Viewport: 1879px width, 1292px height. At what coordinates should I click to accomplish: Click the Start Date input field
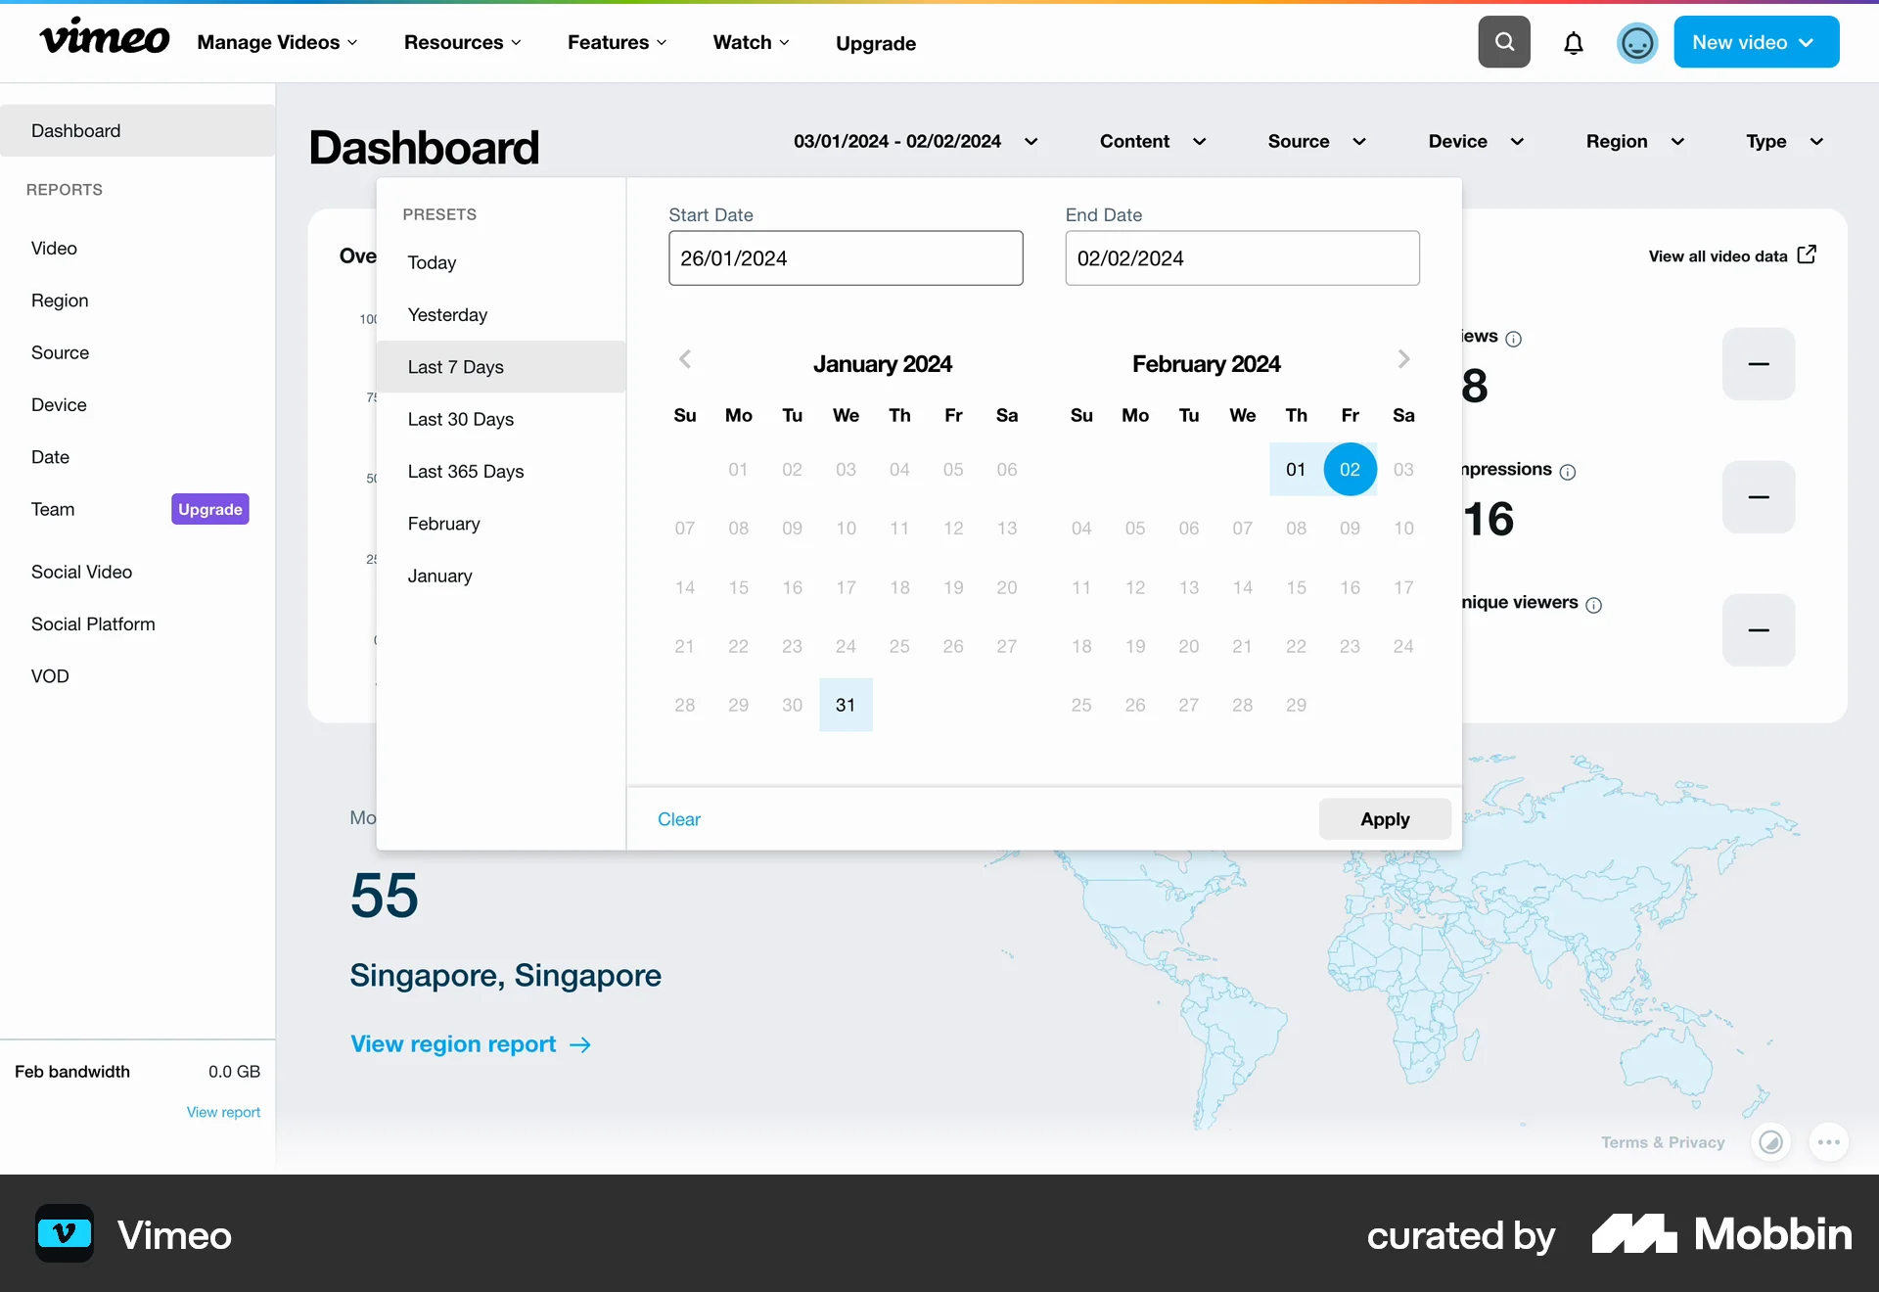845,257
